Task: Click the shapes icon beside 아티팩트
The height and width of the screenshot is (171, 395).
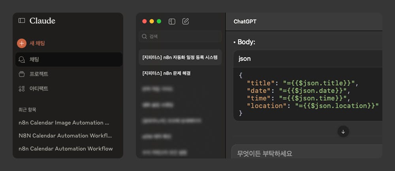Action: click(x=22, y=89)
